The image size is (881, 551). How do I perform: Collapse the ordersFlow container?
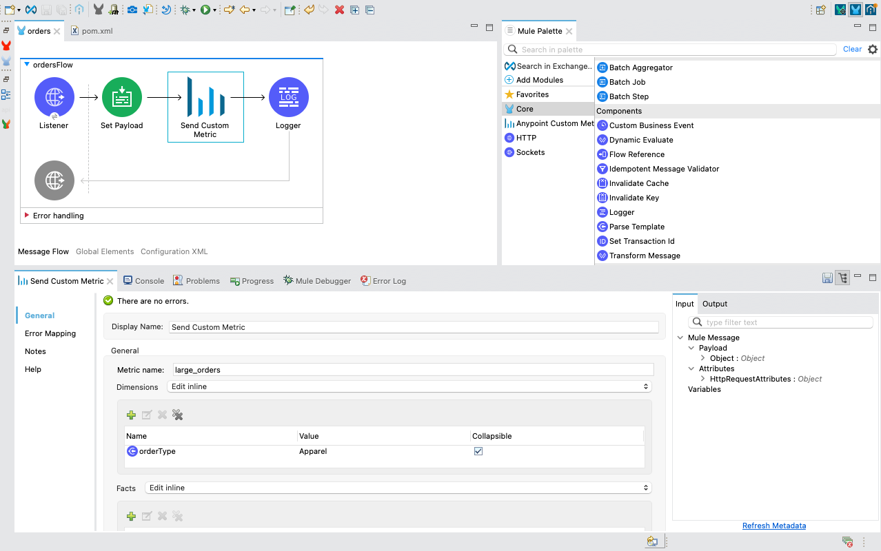coord(26,64)
